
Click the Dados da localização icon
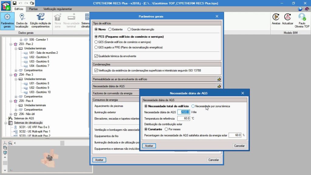click(22, 20)
